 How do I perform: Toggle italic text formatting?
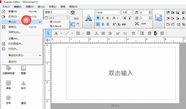click(103, 18)
